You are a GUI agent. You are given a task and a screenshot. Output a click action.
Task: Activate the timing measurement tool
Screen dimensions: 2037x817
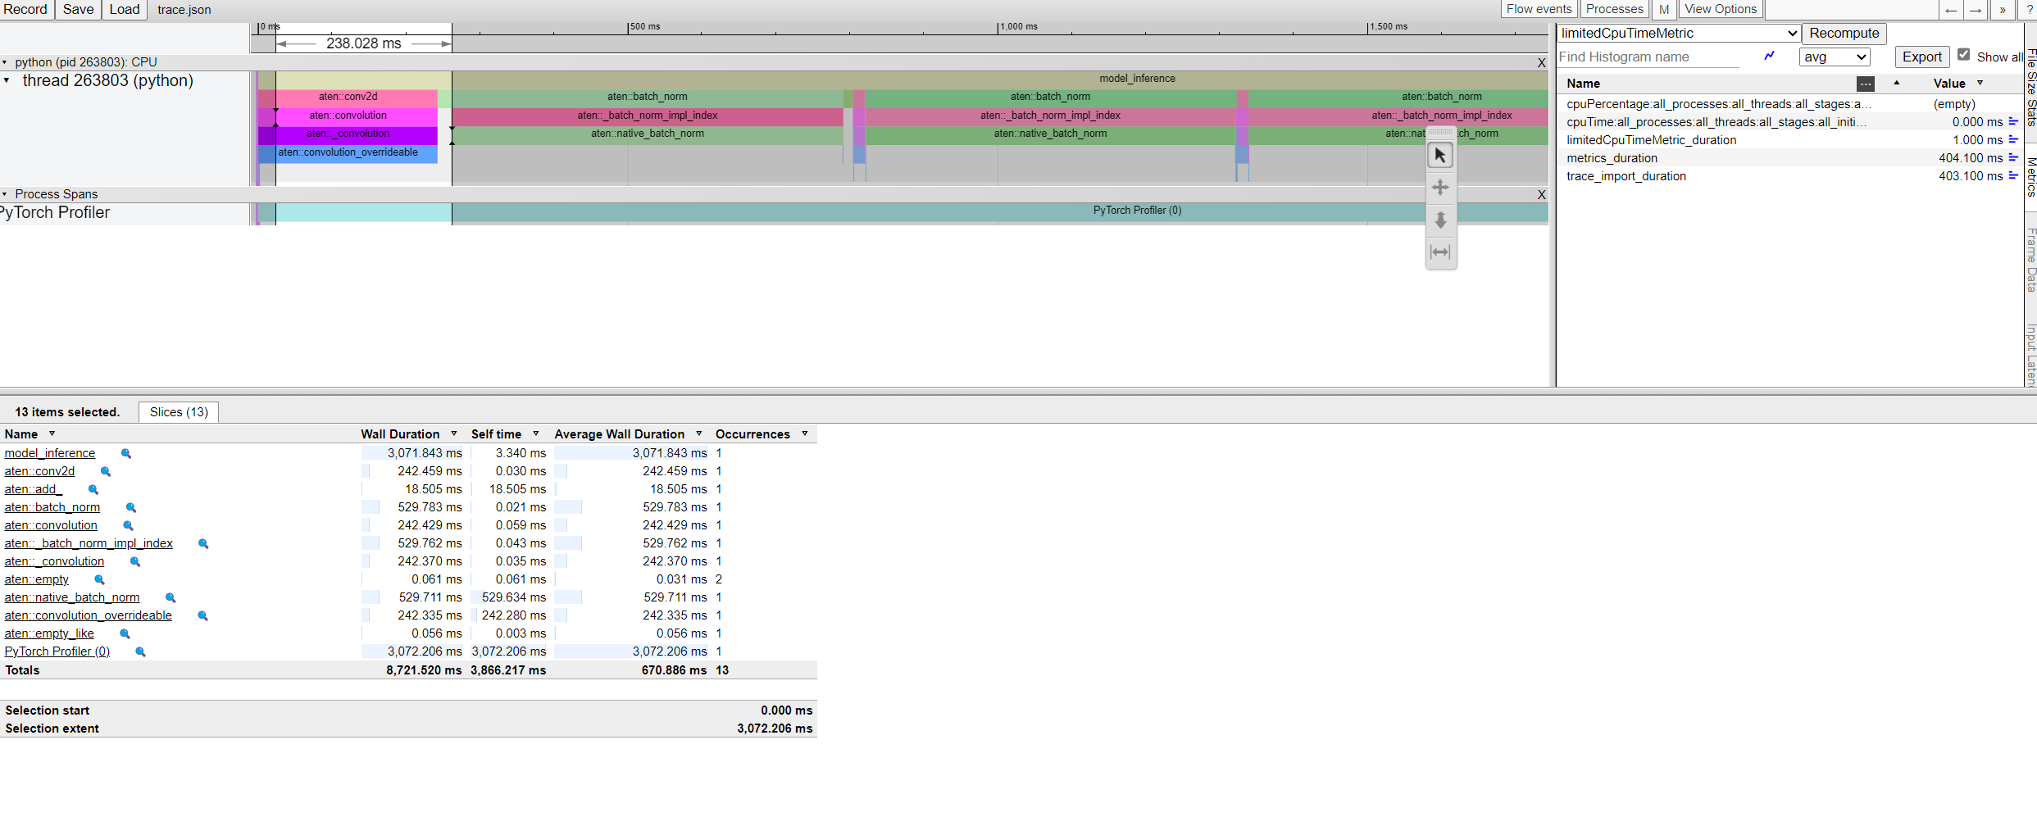(1440, 252)
